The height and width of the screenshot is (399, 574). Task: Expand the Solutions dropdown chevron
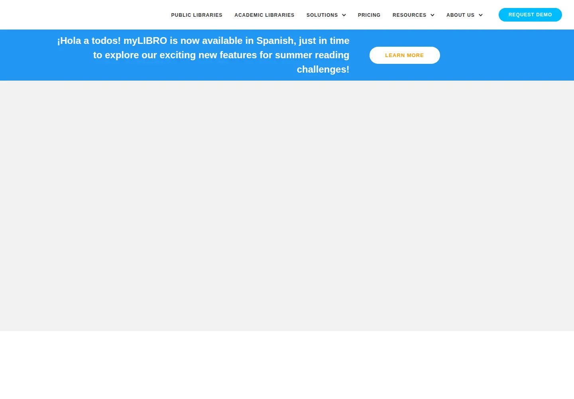(344, 15)
